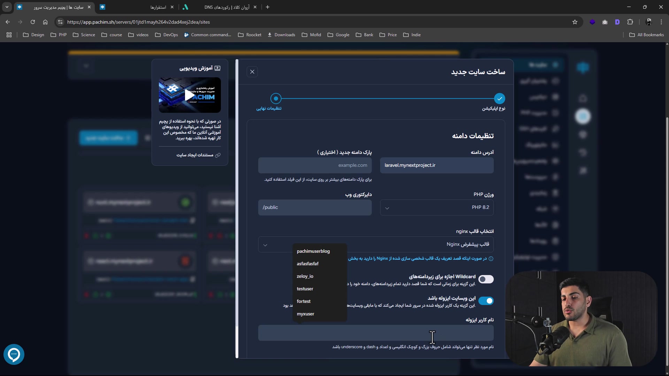Enable Wildcard subdomains toggle
This screenshot has width=669, height=376.
(486, 279)
